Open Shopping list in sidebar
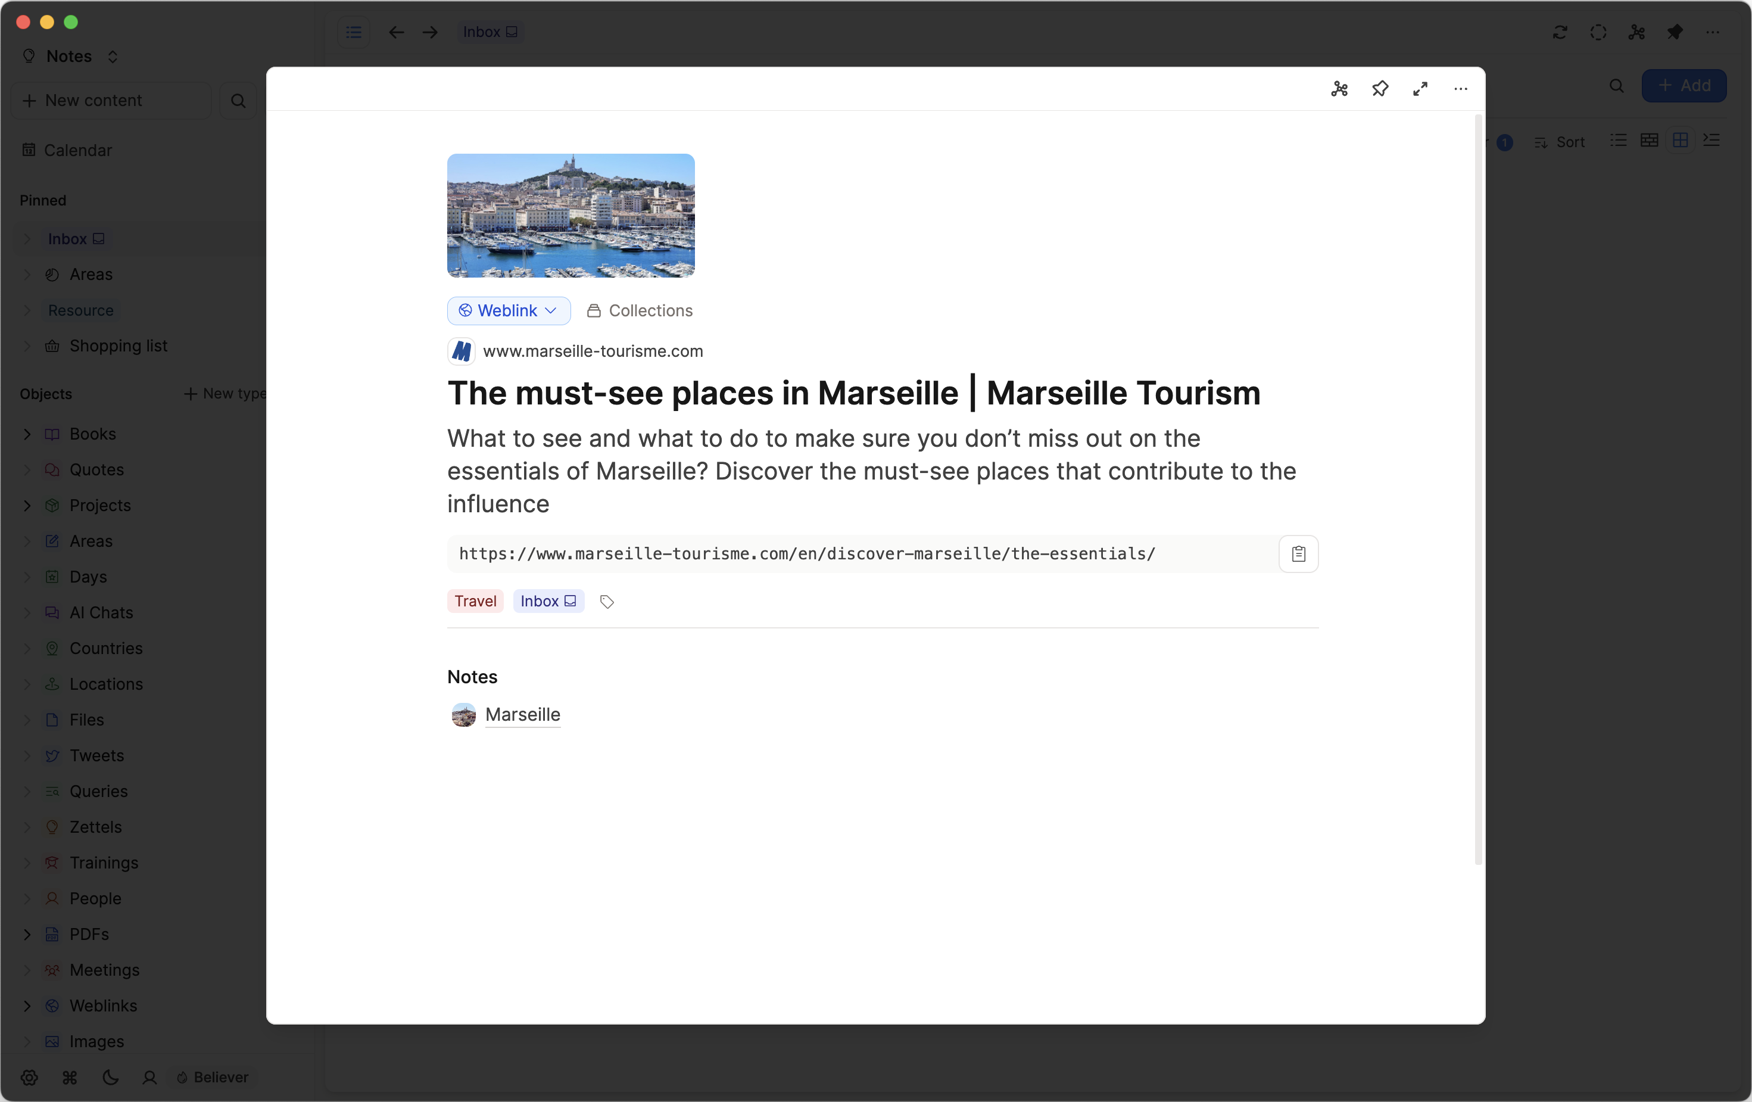 [106, 345]
